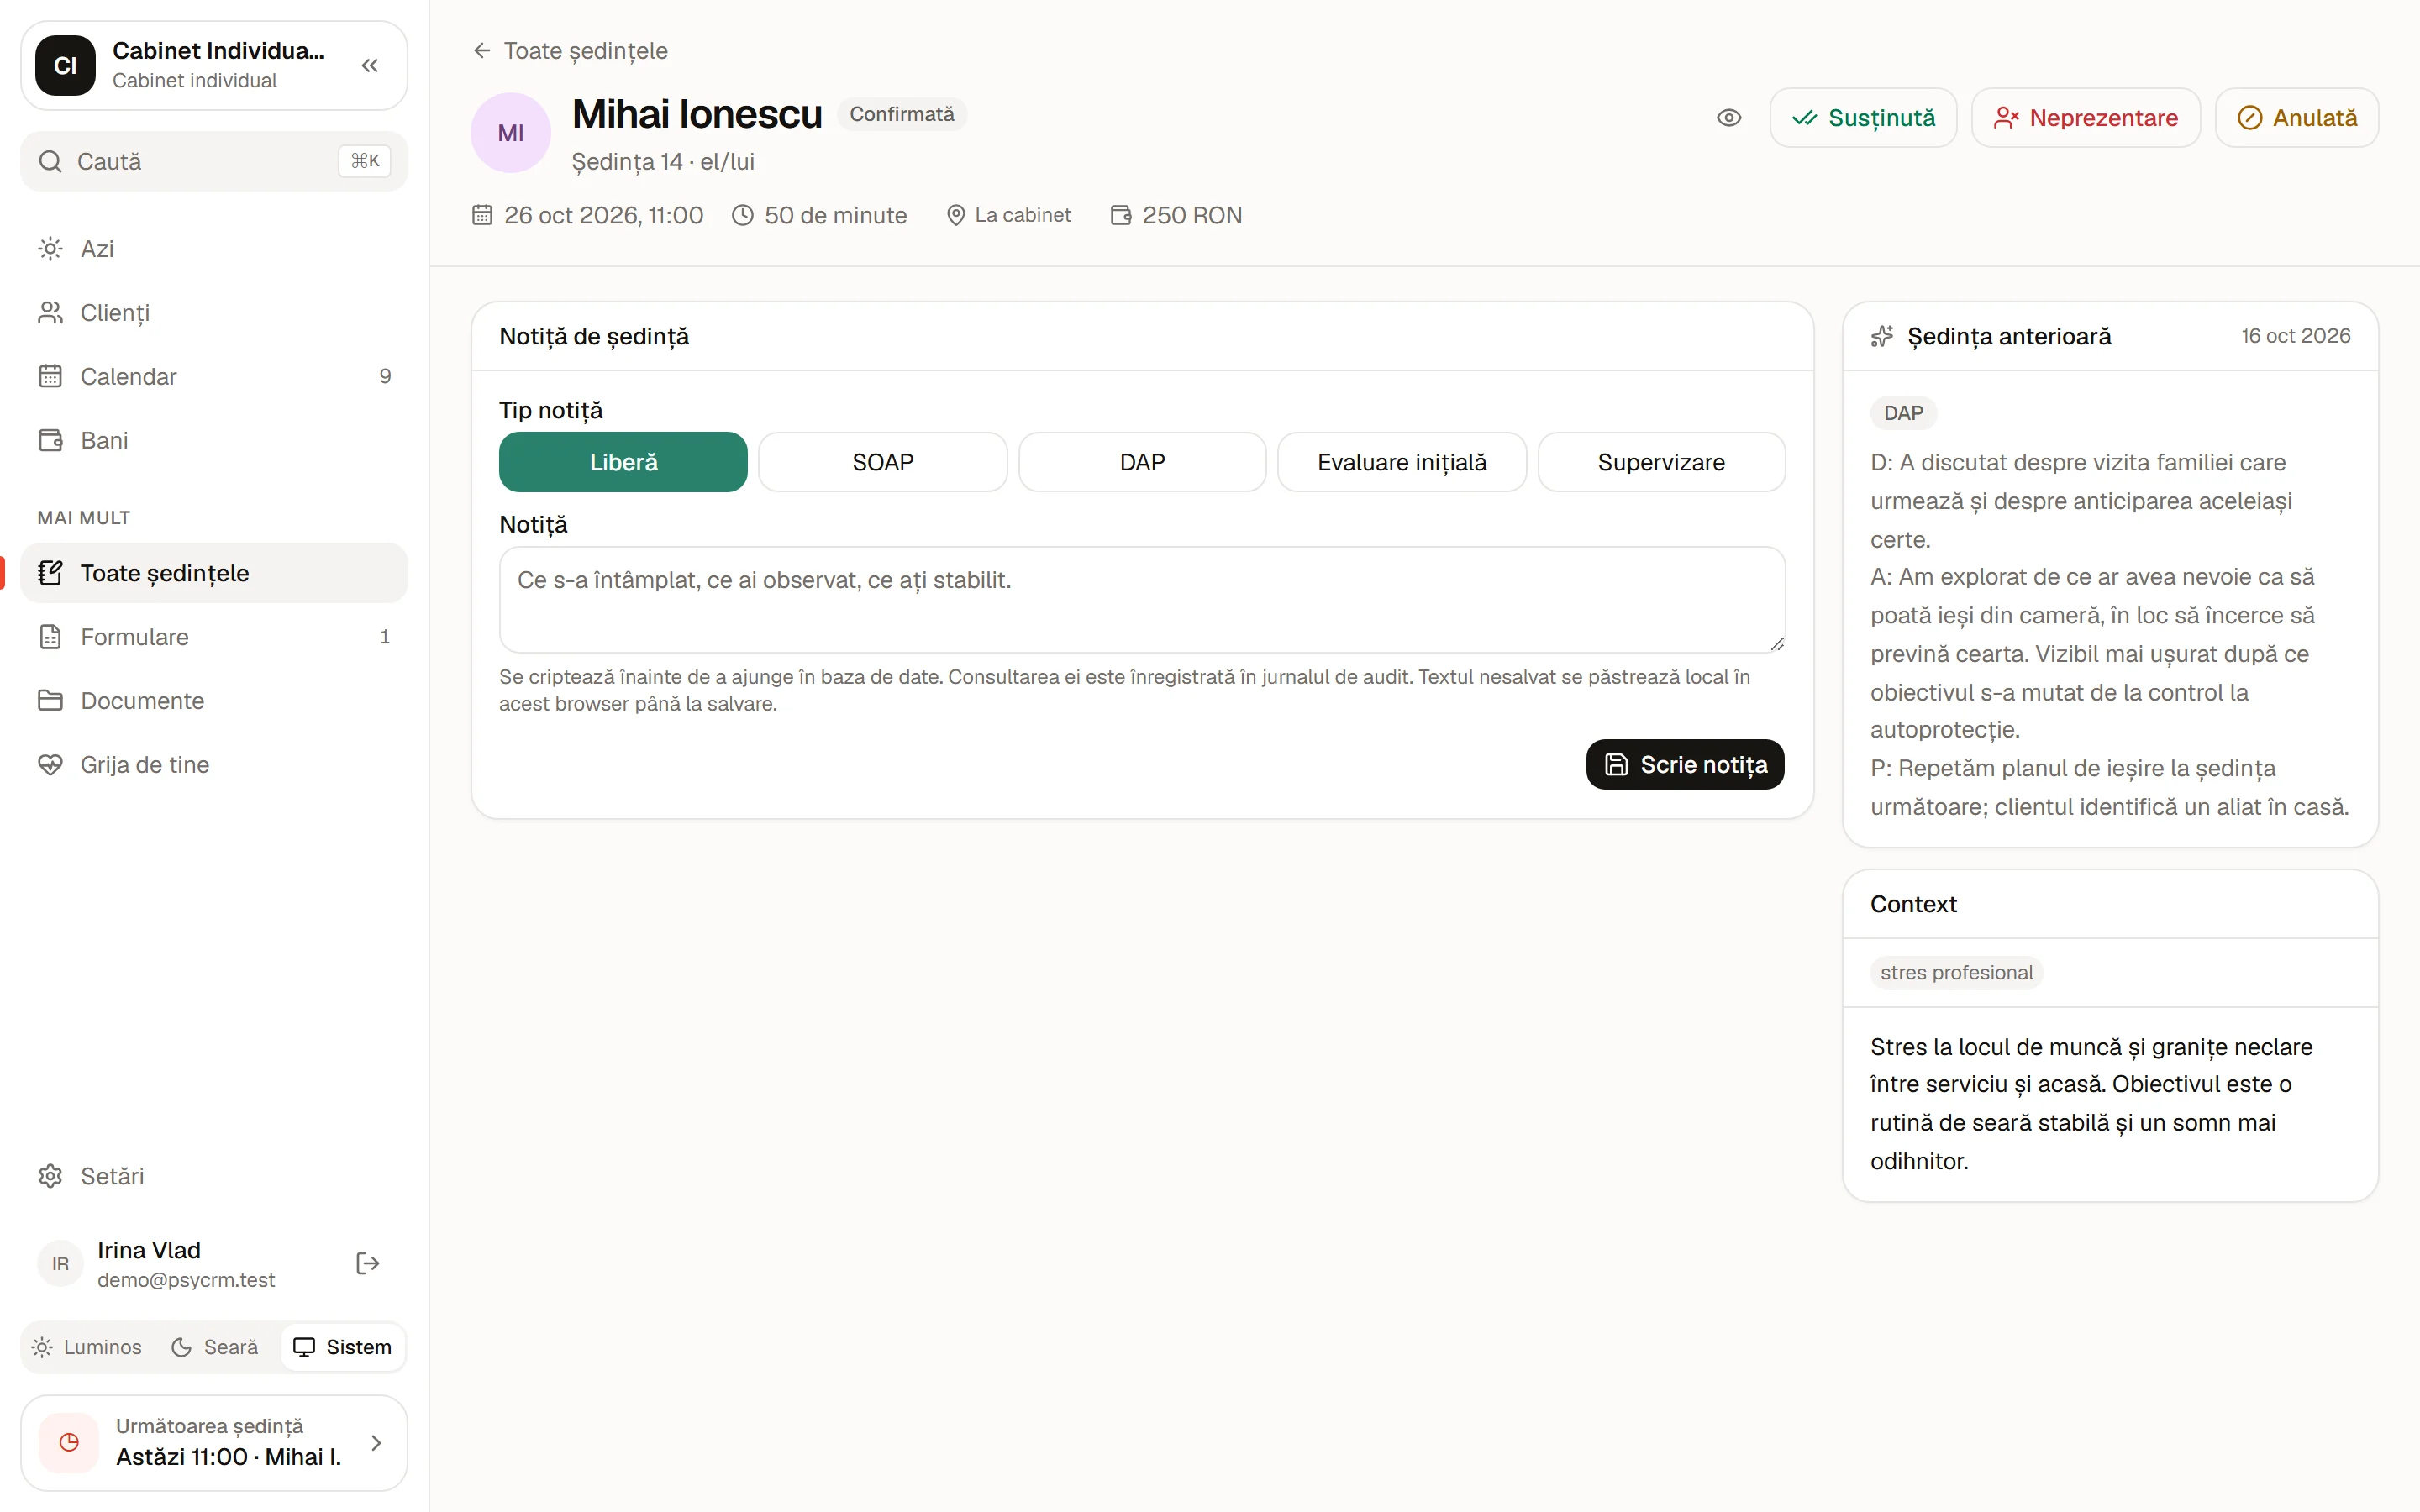The width and height of the screenshot is (2420, 1512).
Task: Open the Azi sun icon page
Action: pos(50,248)
